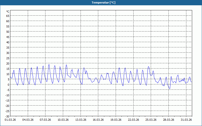The width and height of the screenshot is (202, 126).
Task: Click the 04.03.26 date label
Action: point(28,120)
